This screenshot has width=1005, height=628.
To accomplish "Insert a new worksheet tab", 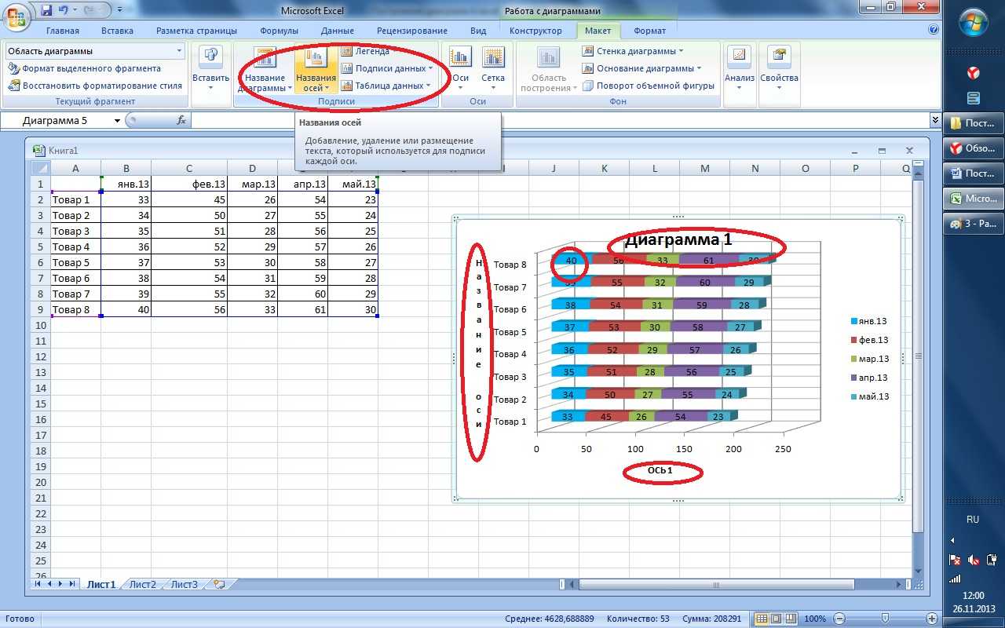I will tap(219, 584).
